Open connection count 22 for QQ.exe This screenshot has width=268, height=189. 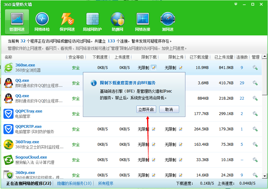[x=242, y=98]
